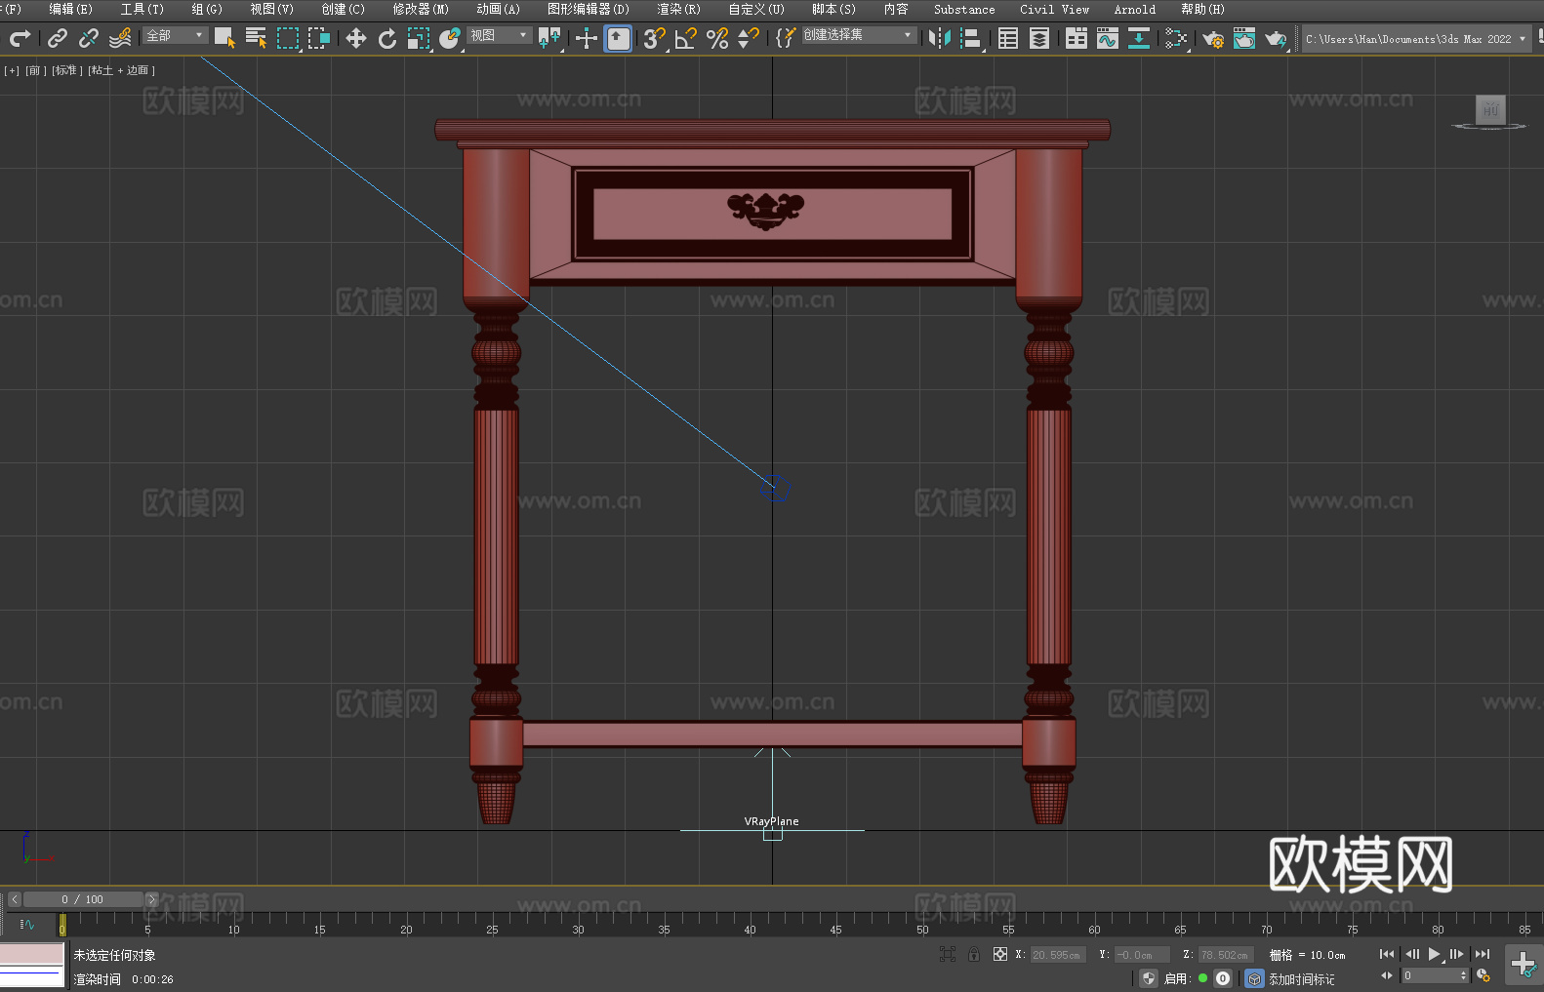Activate the Select and Move tool

point(356,38)
